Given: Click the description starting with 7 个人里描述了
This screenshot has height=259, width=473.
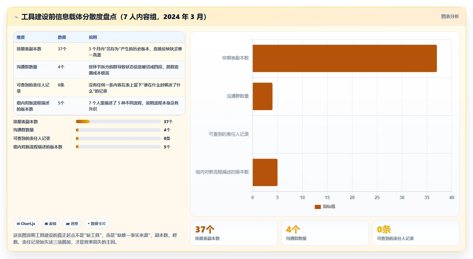Looking at the screenshot, I should (x=134, y=106).
